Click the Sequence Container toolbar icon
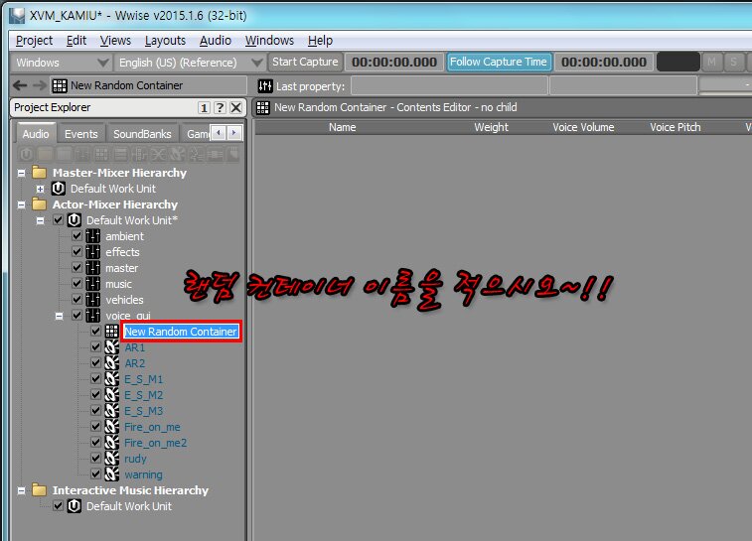 coord(120,154)
